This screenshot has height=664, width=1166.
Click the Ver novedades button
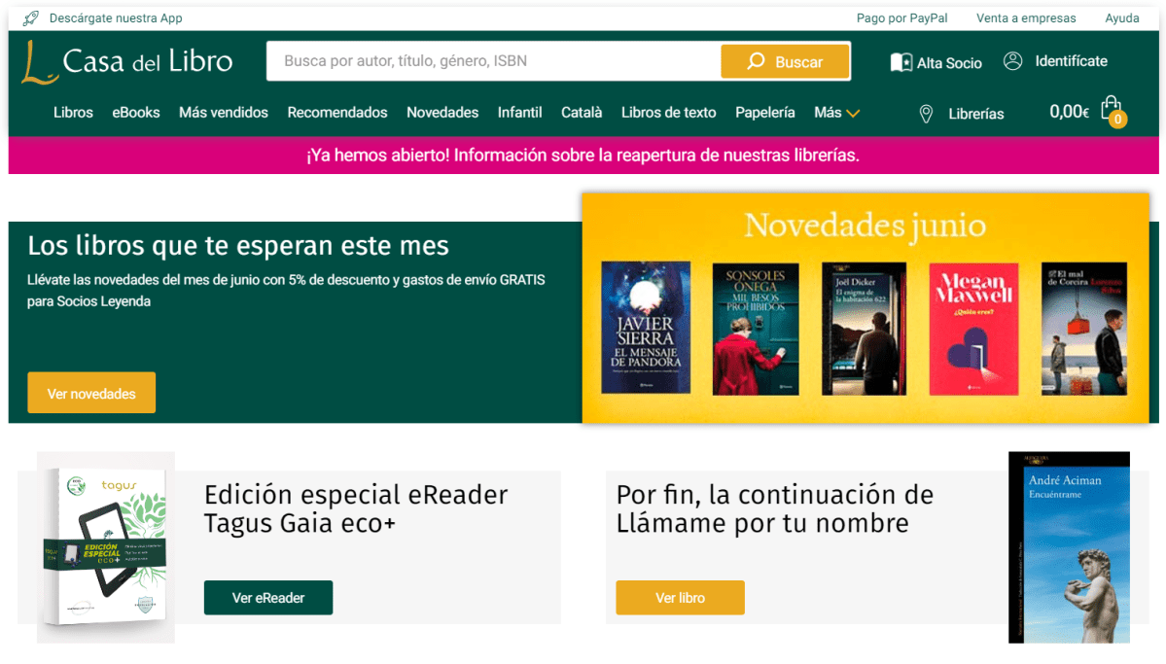click(x=91, y=393)
